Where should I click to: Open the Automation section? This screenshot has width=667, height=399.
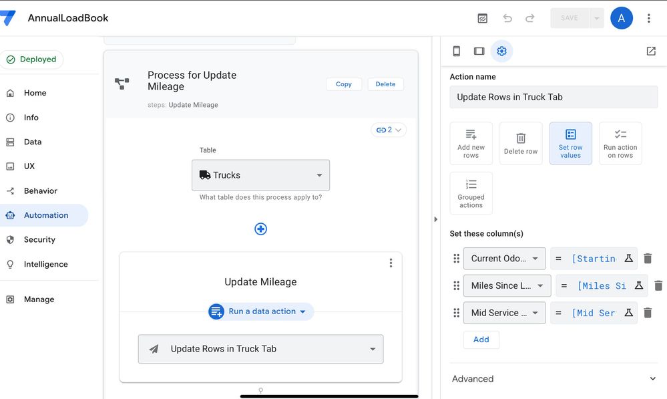(44, 215)
